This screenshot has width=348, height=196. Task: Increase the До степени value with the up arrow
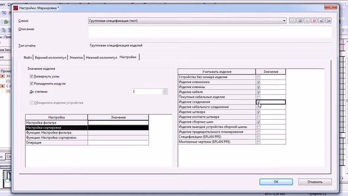coord(165,90)
